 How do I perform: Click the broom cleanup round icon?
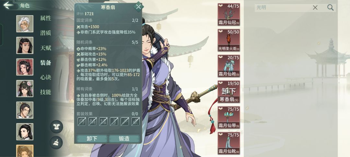tap(56, 142)
